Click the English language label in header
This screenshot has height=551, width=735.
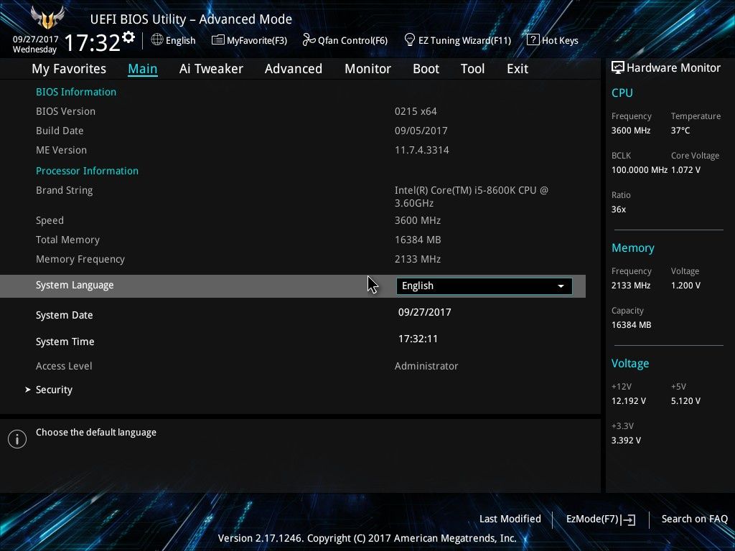180,40
